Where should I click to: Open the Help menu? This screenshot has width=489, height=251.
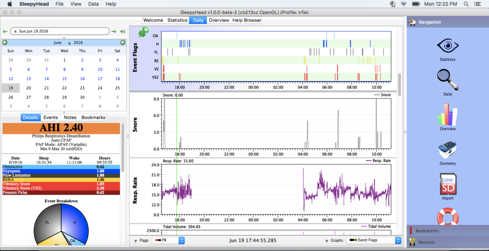coord(111,4)
